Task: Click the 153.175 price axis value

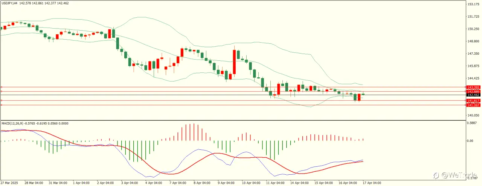Action: (x=473, y=4)
